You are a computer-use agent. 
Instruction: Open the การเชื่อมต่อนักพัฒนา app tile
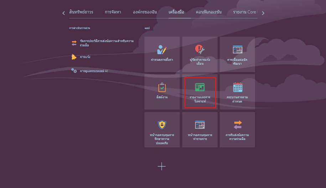point(237,54)
